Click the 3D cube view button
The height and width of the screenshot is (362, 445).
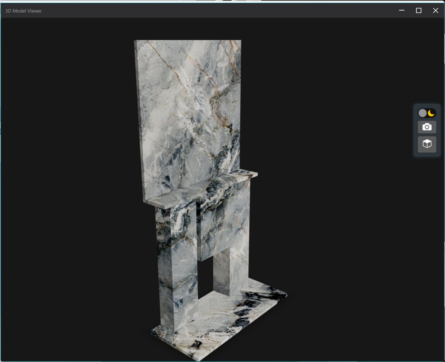tap(427, 144)
